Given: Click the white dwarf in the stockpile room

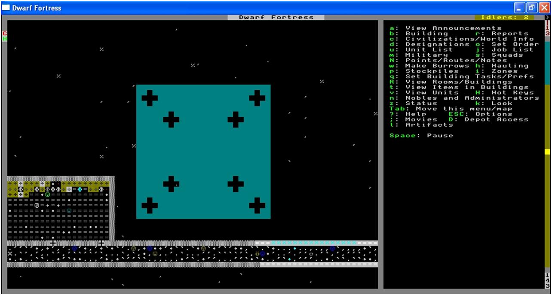Looking at the screenshot, I should 37,205.
